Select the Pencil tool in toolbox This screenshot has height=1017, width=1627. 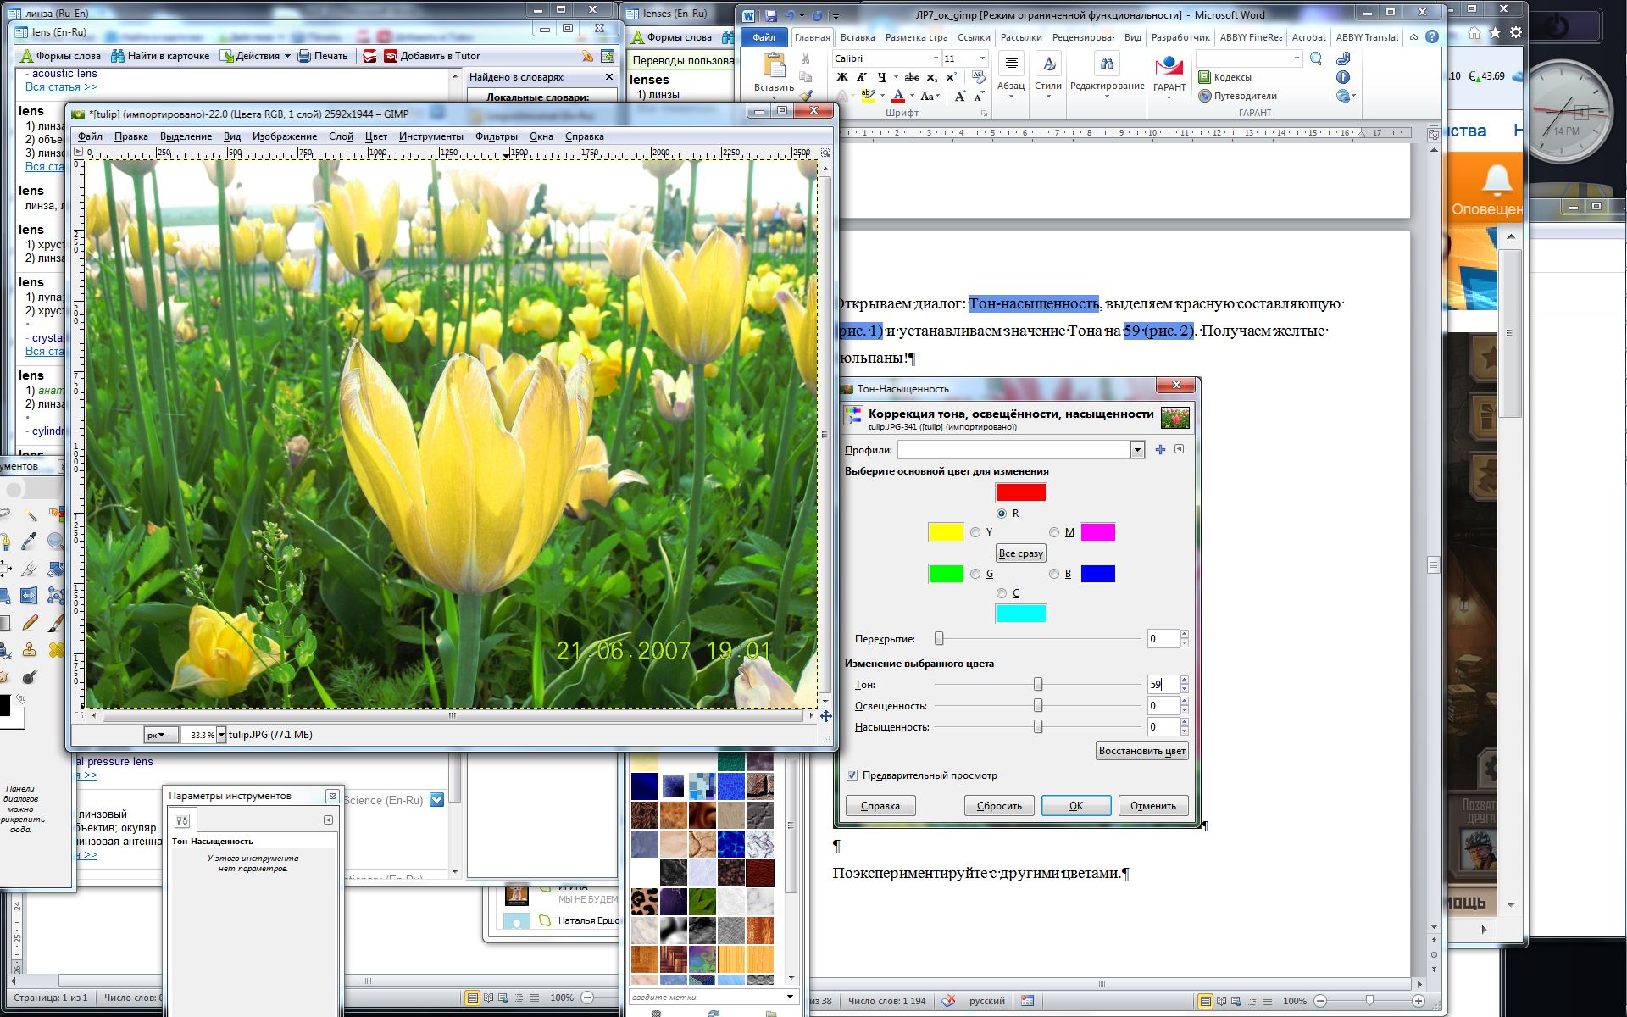click(30, 622)
